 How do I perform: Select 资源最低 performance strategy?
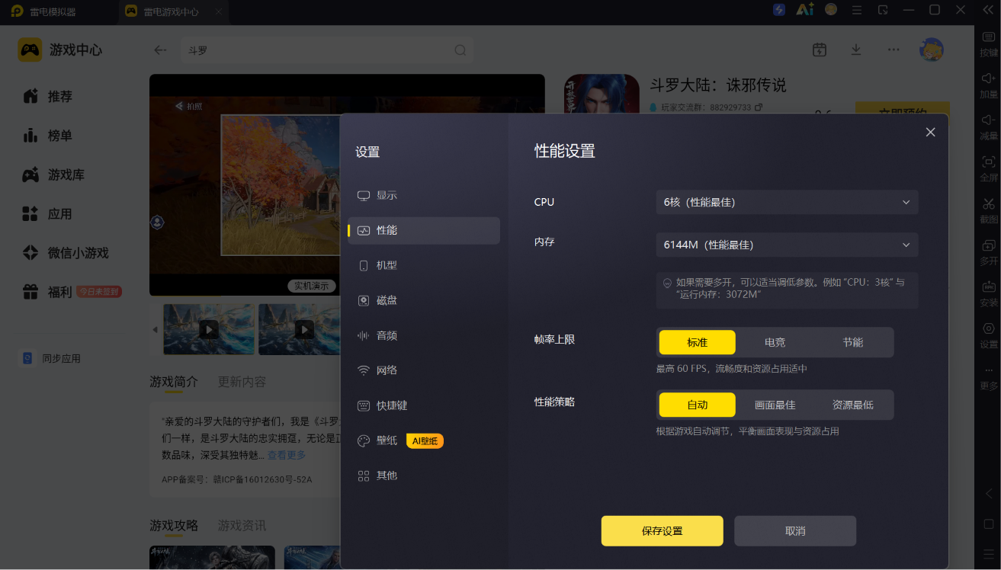pyautogui.click(x=853, y=405)
